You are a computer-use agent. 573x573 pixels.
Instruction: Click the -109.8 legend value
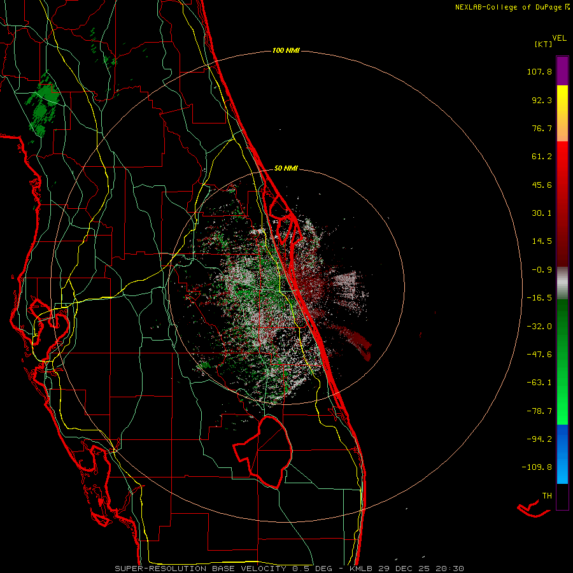537,467
